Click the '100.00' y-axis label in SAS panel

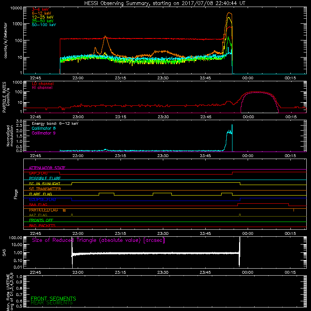click(16, 238)
